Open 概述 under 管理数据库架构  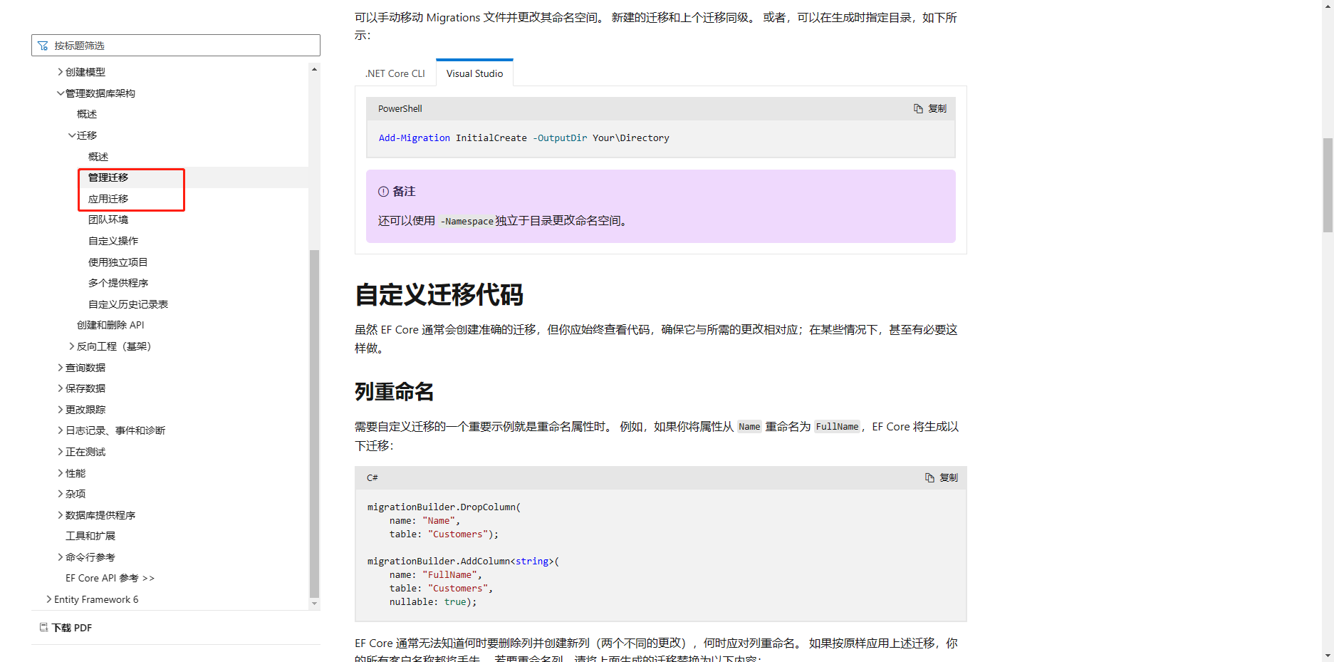[x=87, y=114]
